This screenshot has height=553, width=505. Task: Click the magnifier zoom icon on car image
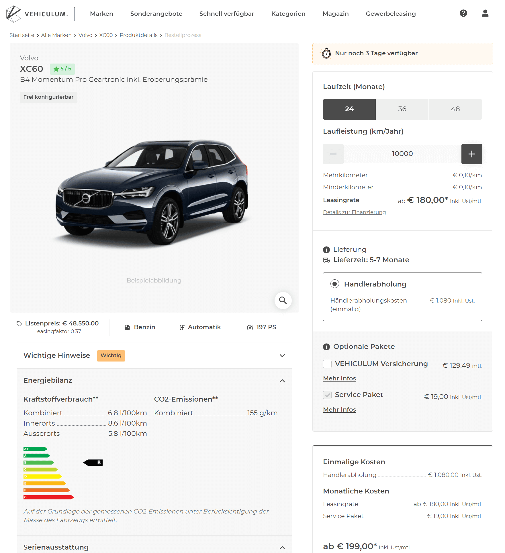pos(283,300)
